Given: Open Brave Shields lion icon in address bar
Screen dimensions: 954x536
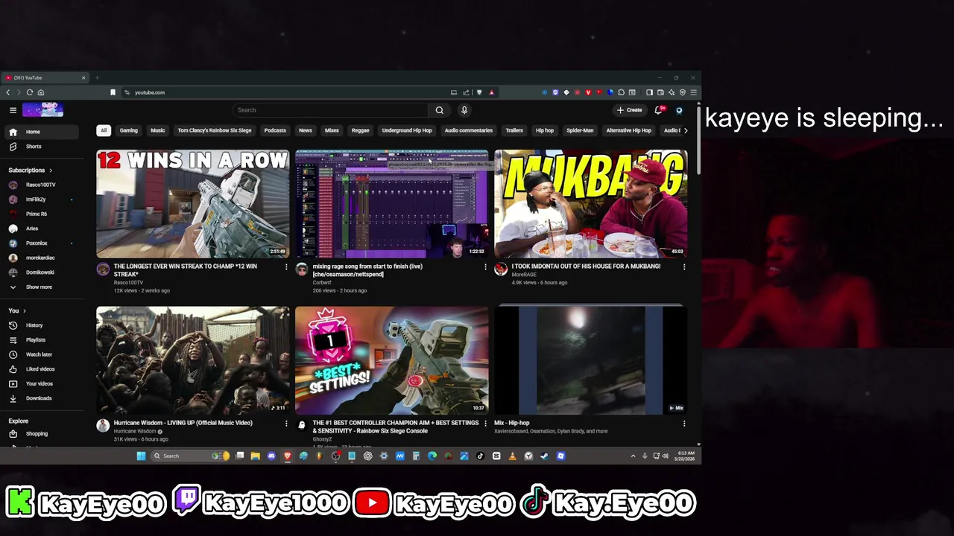Looking at the screenshot, I should pos(479,92).
